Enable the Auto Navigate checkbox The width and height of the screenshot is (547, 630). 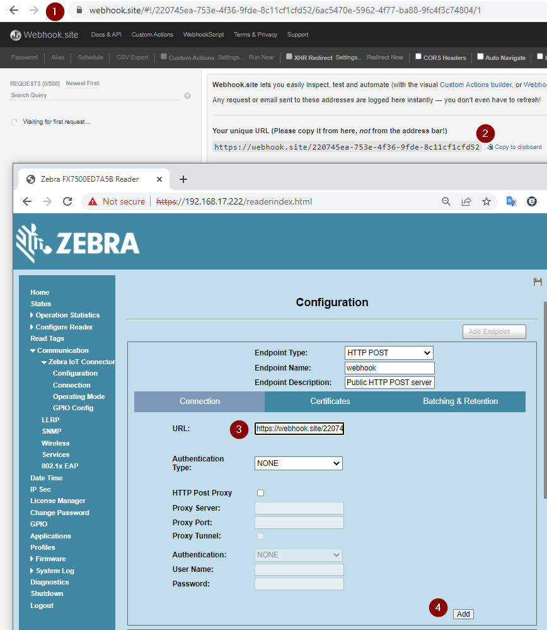coord(480,57)
